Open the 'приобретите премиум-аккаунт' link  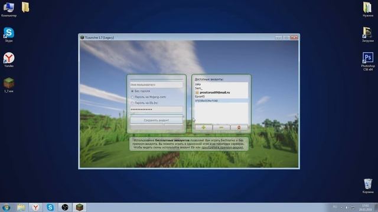(x=222, y=147)
